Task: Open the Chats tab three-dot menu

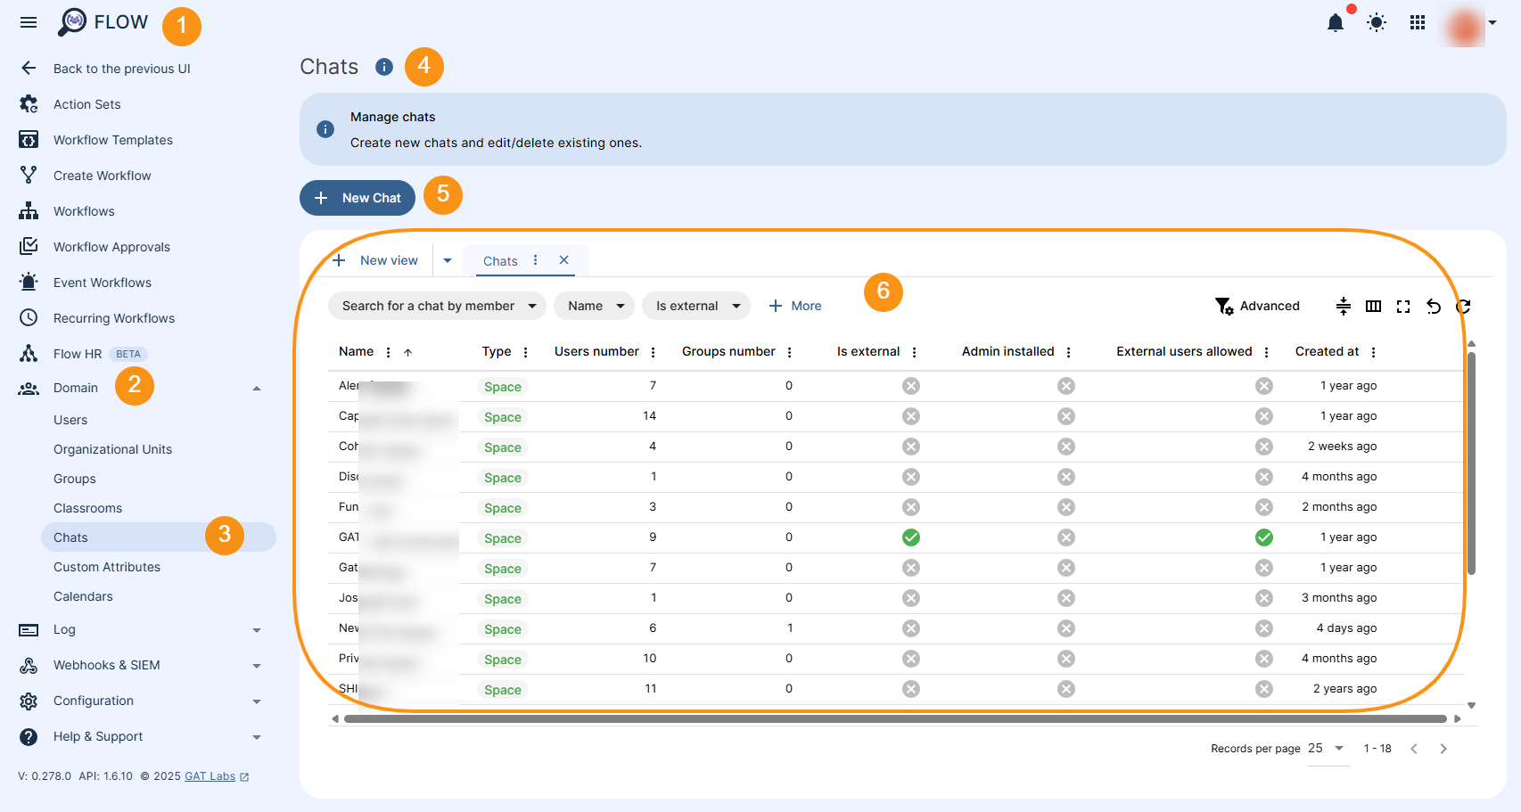Action: click(x=534, y=260)
